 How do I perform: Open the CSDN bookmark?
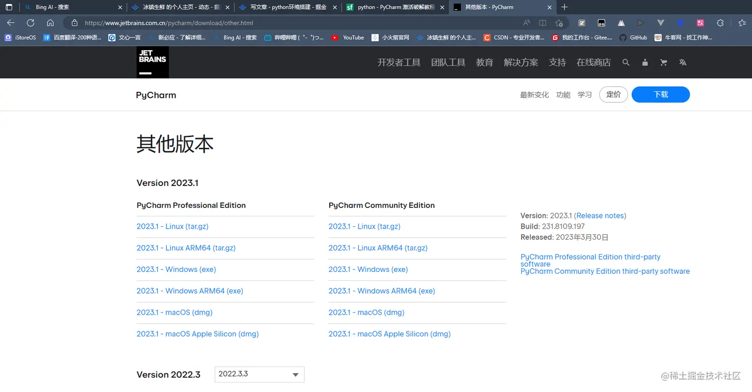coord(514,37)
